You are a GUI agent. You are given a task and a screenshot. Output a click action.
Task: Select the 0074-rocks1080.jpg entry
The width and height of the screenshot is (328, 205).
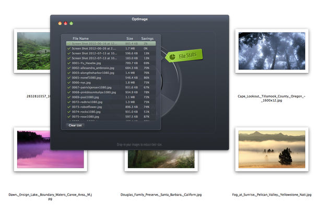point(111,112)
